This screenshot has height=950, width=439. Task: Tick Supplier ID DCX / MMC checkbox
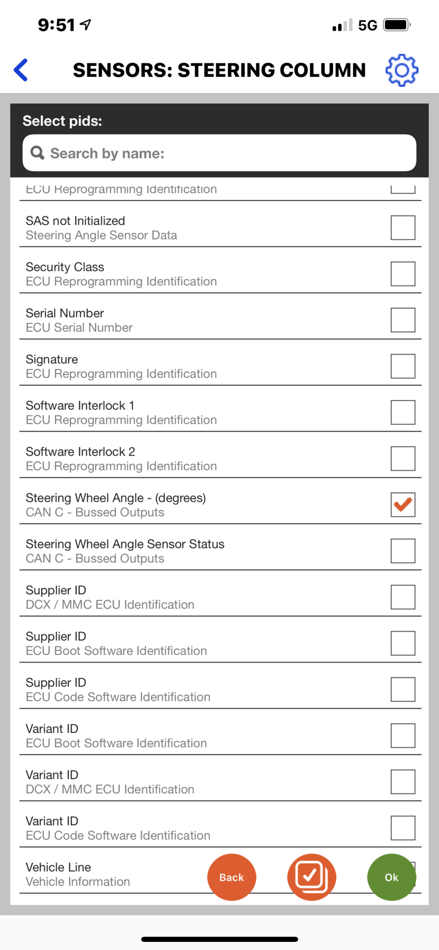click(x=403, y=597)
